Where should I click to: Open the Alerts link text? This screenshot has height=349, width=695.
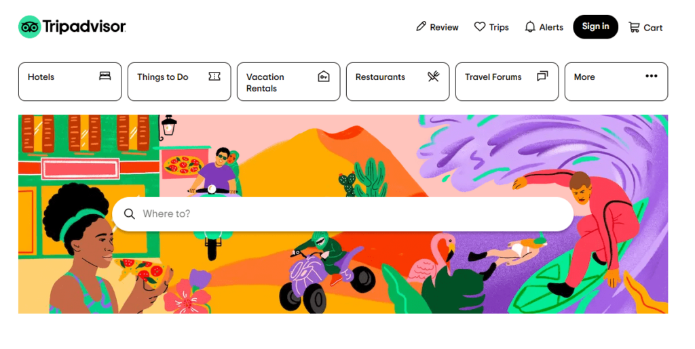tap(551, 27)
